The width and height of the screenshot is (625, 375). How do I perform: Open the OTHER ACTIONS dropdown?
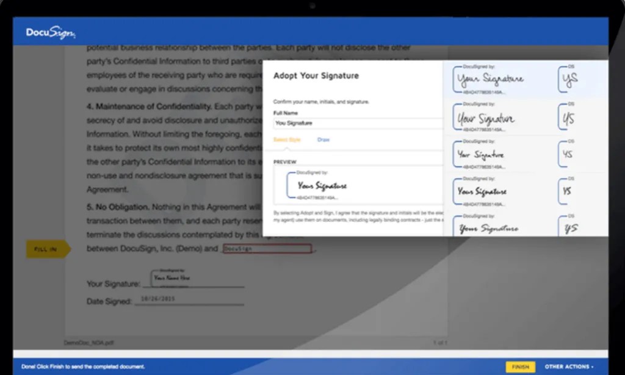[567, 366]
